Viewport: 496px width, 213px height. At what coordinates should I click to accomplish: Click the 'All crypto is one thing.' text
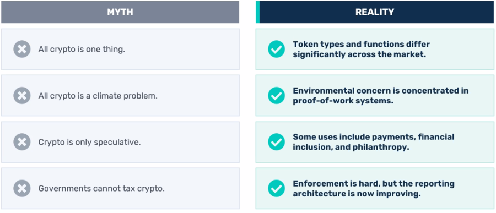(82, 50)
